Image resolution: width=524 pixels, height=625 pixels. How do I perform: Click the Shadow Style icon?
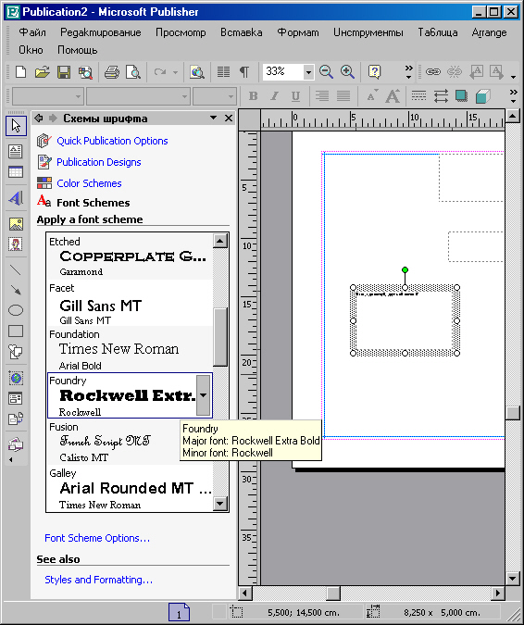coord(461,95)
